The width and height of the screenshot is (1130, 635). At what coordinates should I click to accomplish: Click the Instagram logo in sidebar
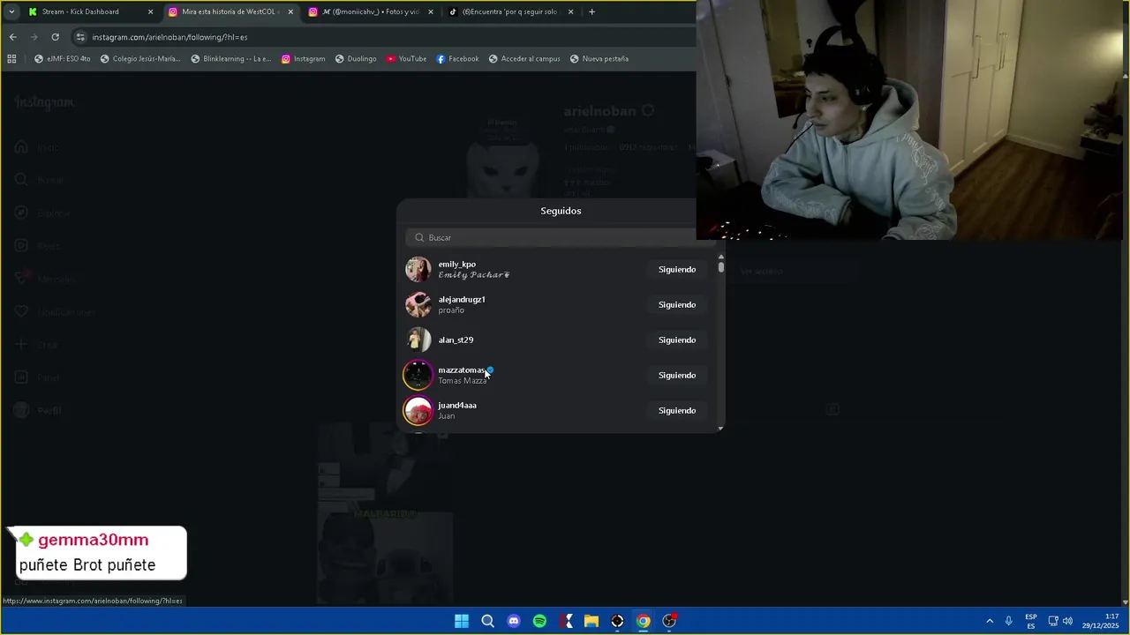click(x=44, y=103)
